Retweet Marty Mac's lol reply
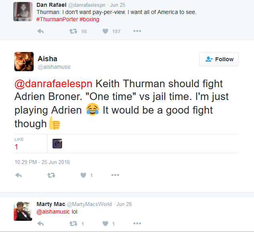The width and height of the screenshot is (254, 232). coord(73,224)
